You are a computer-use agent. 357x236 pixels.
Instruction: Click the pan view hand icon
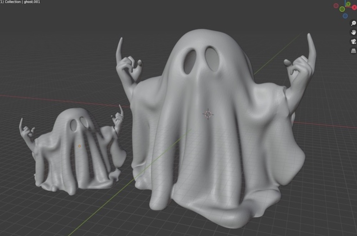pos(353,32)
